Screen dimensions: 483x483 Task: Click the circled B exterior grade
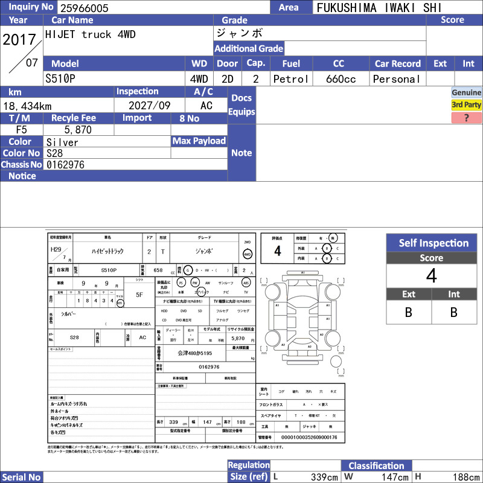(327, 248)
